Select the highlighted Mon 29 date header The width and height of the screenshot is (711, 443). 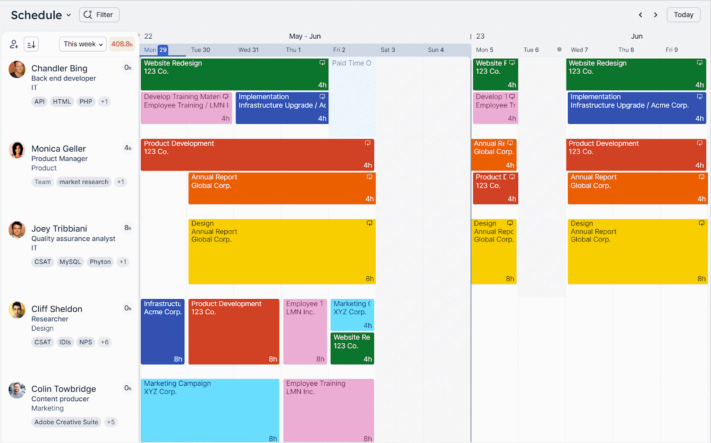(156, 50)
